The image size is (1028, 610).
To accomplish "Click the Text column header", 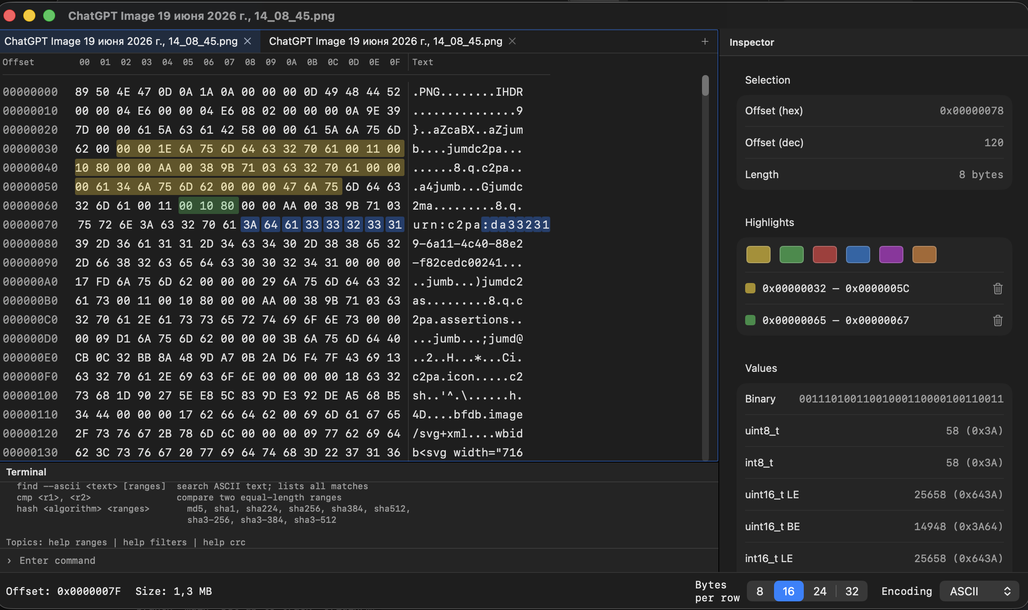I will (x=423, y=62).
